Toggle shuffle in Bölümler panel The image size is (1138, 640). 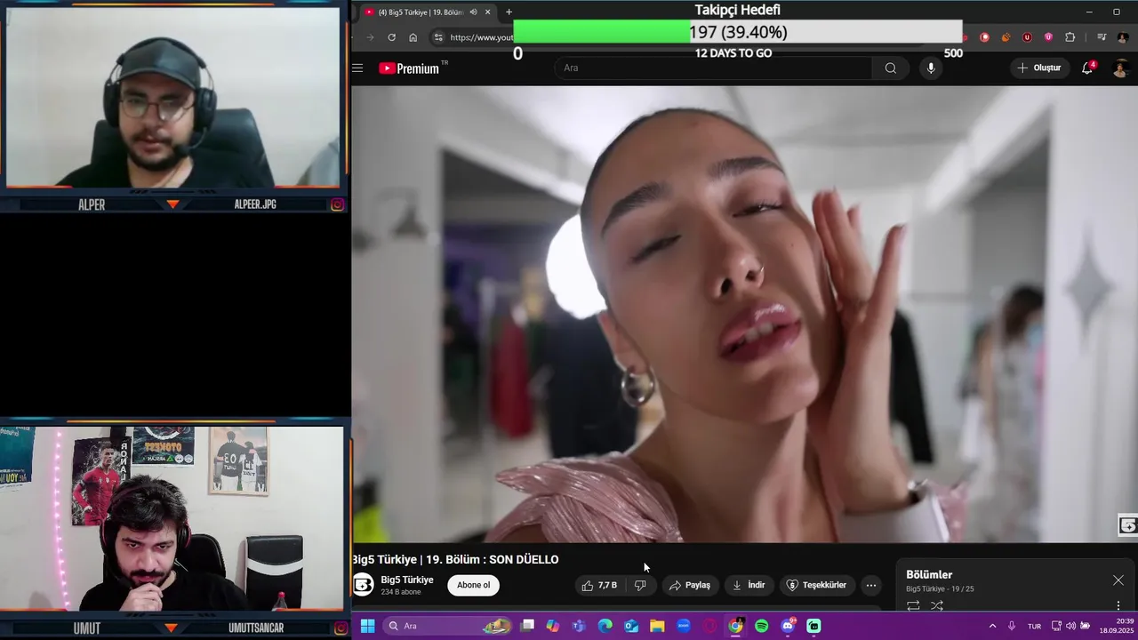coord(936,606)
